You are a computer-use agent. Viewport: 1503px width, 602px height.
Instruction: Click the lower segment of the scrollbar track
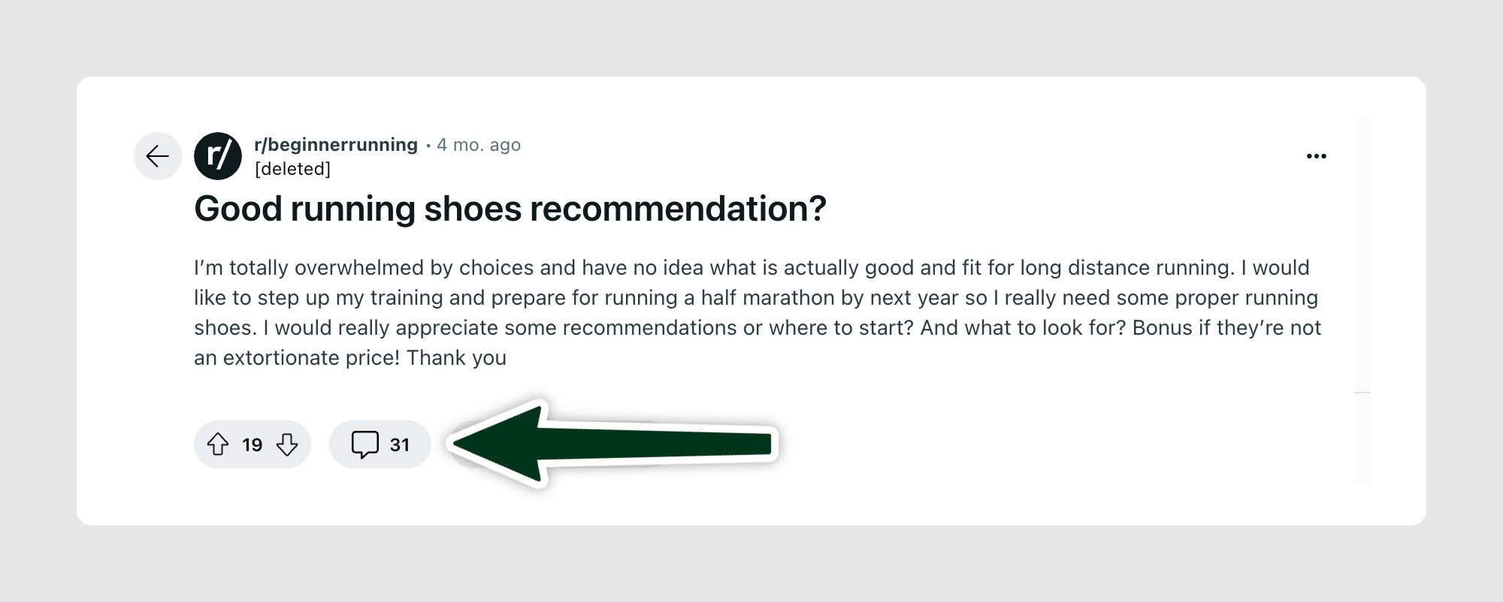(1362, 438)
